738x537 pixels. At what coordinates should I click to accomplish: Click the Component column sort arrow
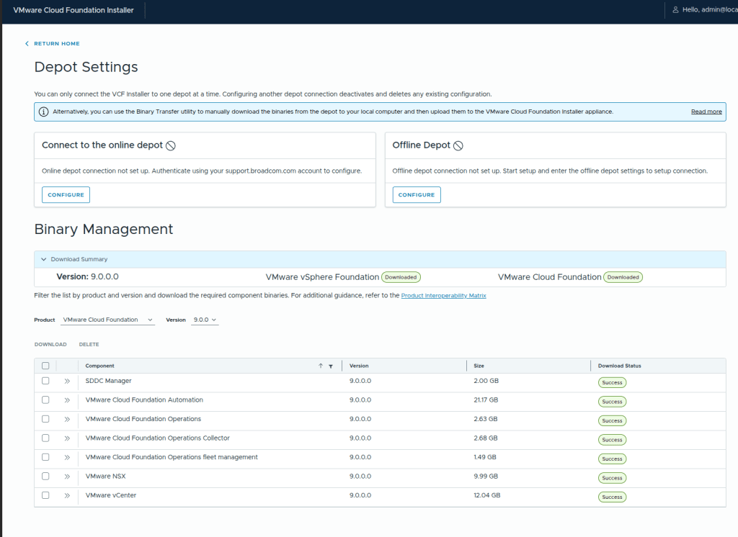point(321,366)
